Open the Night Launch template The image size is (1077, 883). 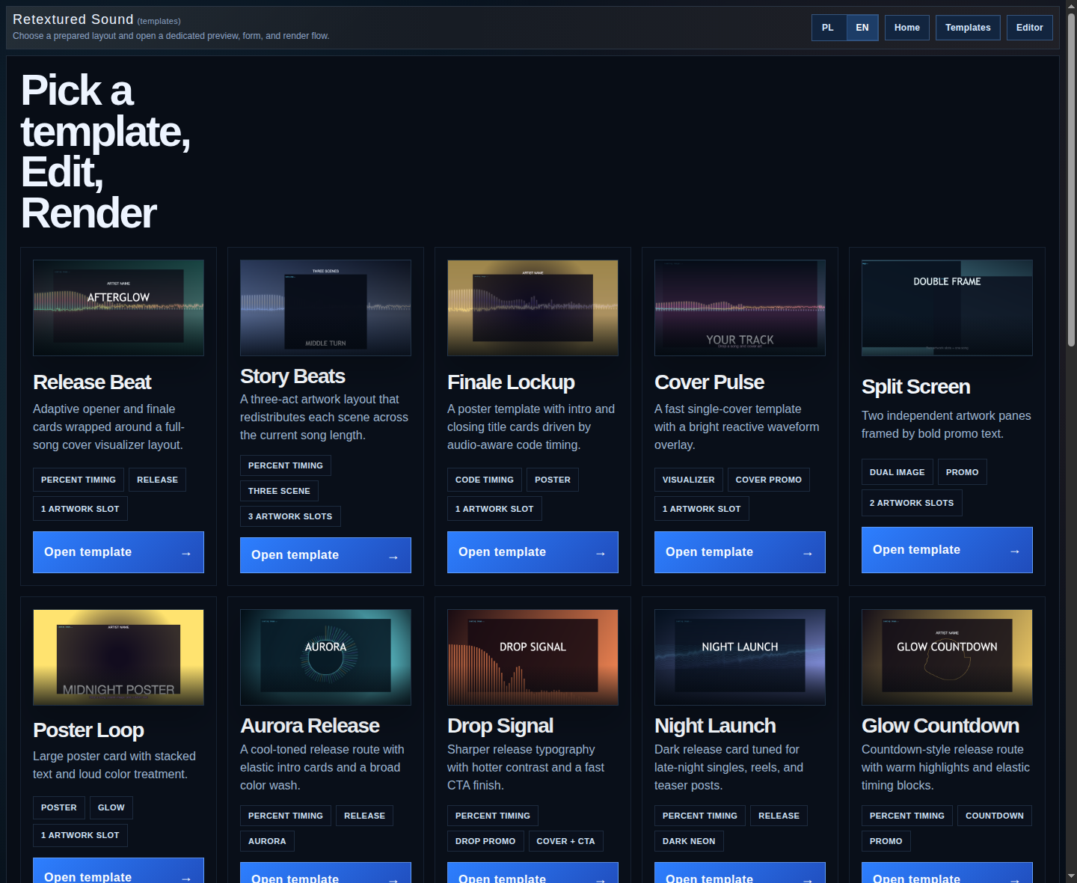click(x=740, y=874)
